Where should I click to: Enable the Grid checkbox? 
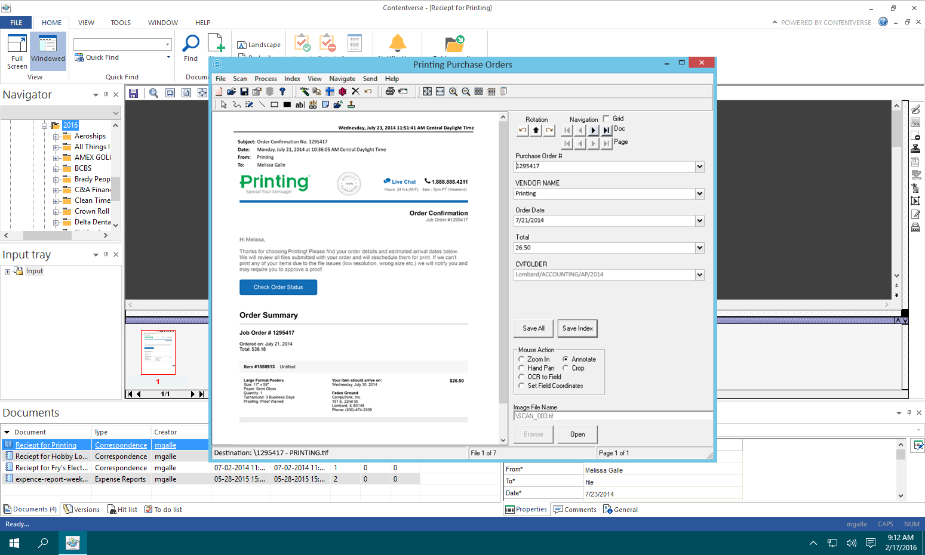pos(607,119)
